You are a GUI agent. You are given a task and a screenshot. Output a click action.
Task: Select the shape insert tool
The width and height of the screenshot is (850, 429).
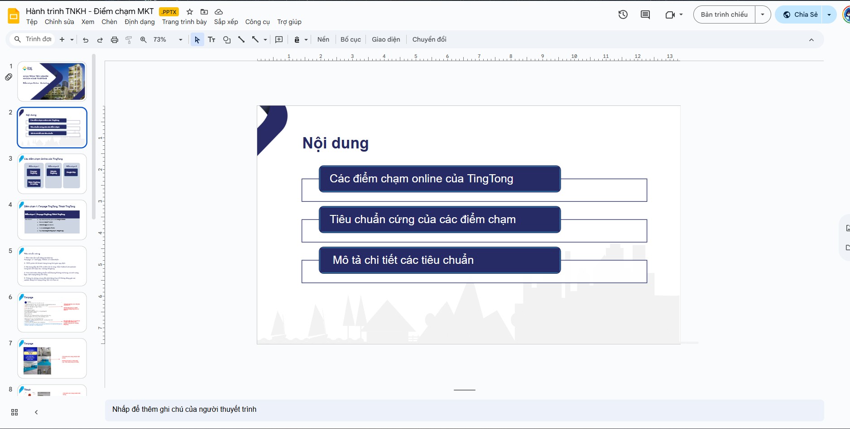[227, 40]
